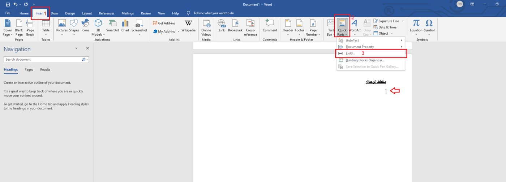Click the Redo icon in Quick Access

coord(26,4)
